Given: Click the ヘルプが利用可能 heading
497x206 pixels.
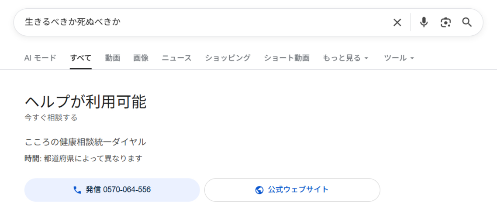Looking at the screenshot, I should (86, 102).
